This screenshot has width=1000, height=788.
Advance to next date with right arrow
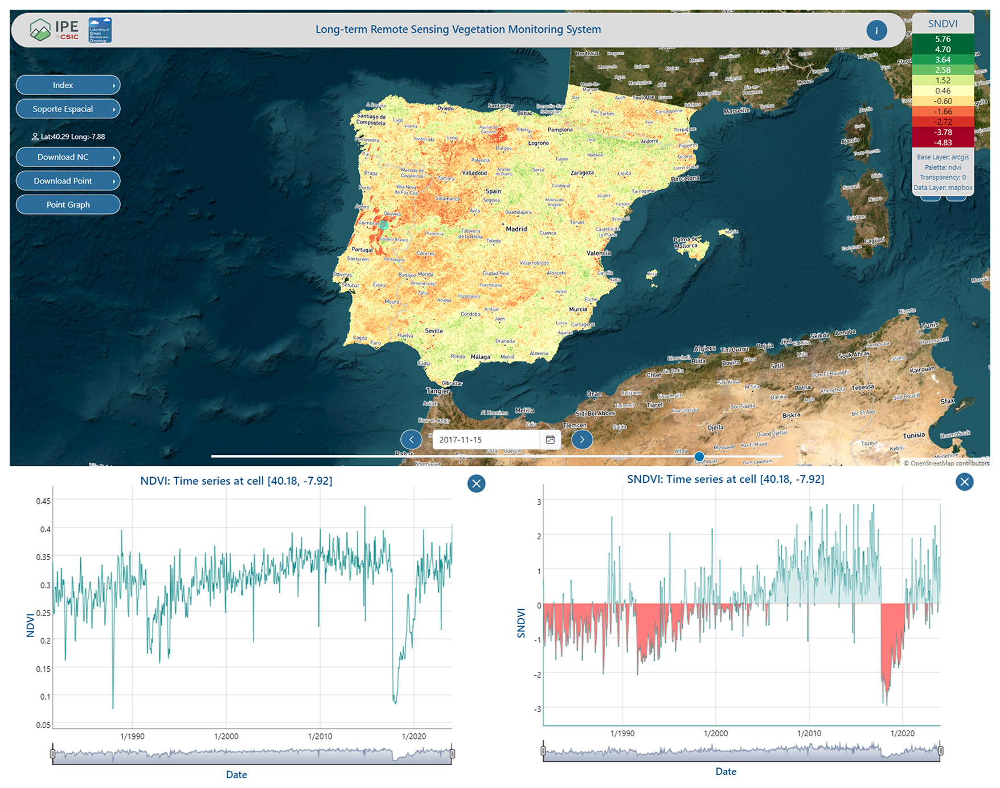pyautogui.click(x=581, y=440)
